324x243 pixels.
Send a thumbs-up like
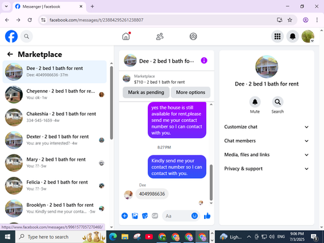pyautogui.click(x=207, y=216)
